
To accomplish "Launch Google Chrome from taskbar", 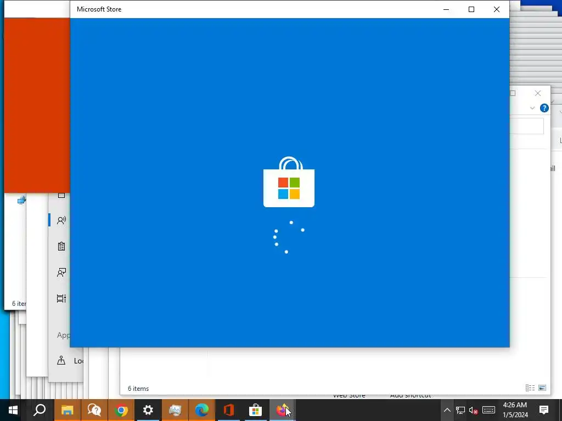I will pos(121,410).
